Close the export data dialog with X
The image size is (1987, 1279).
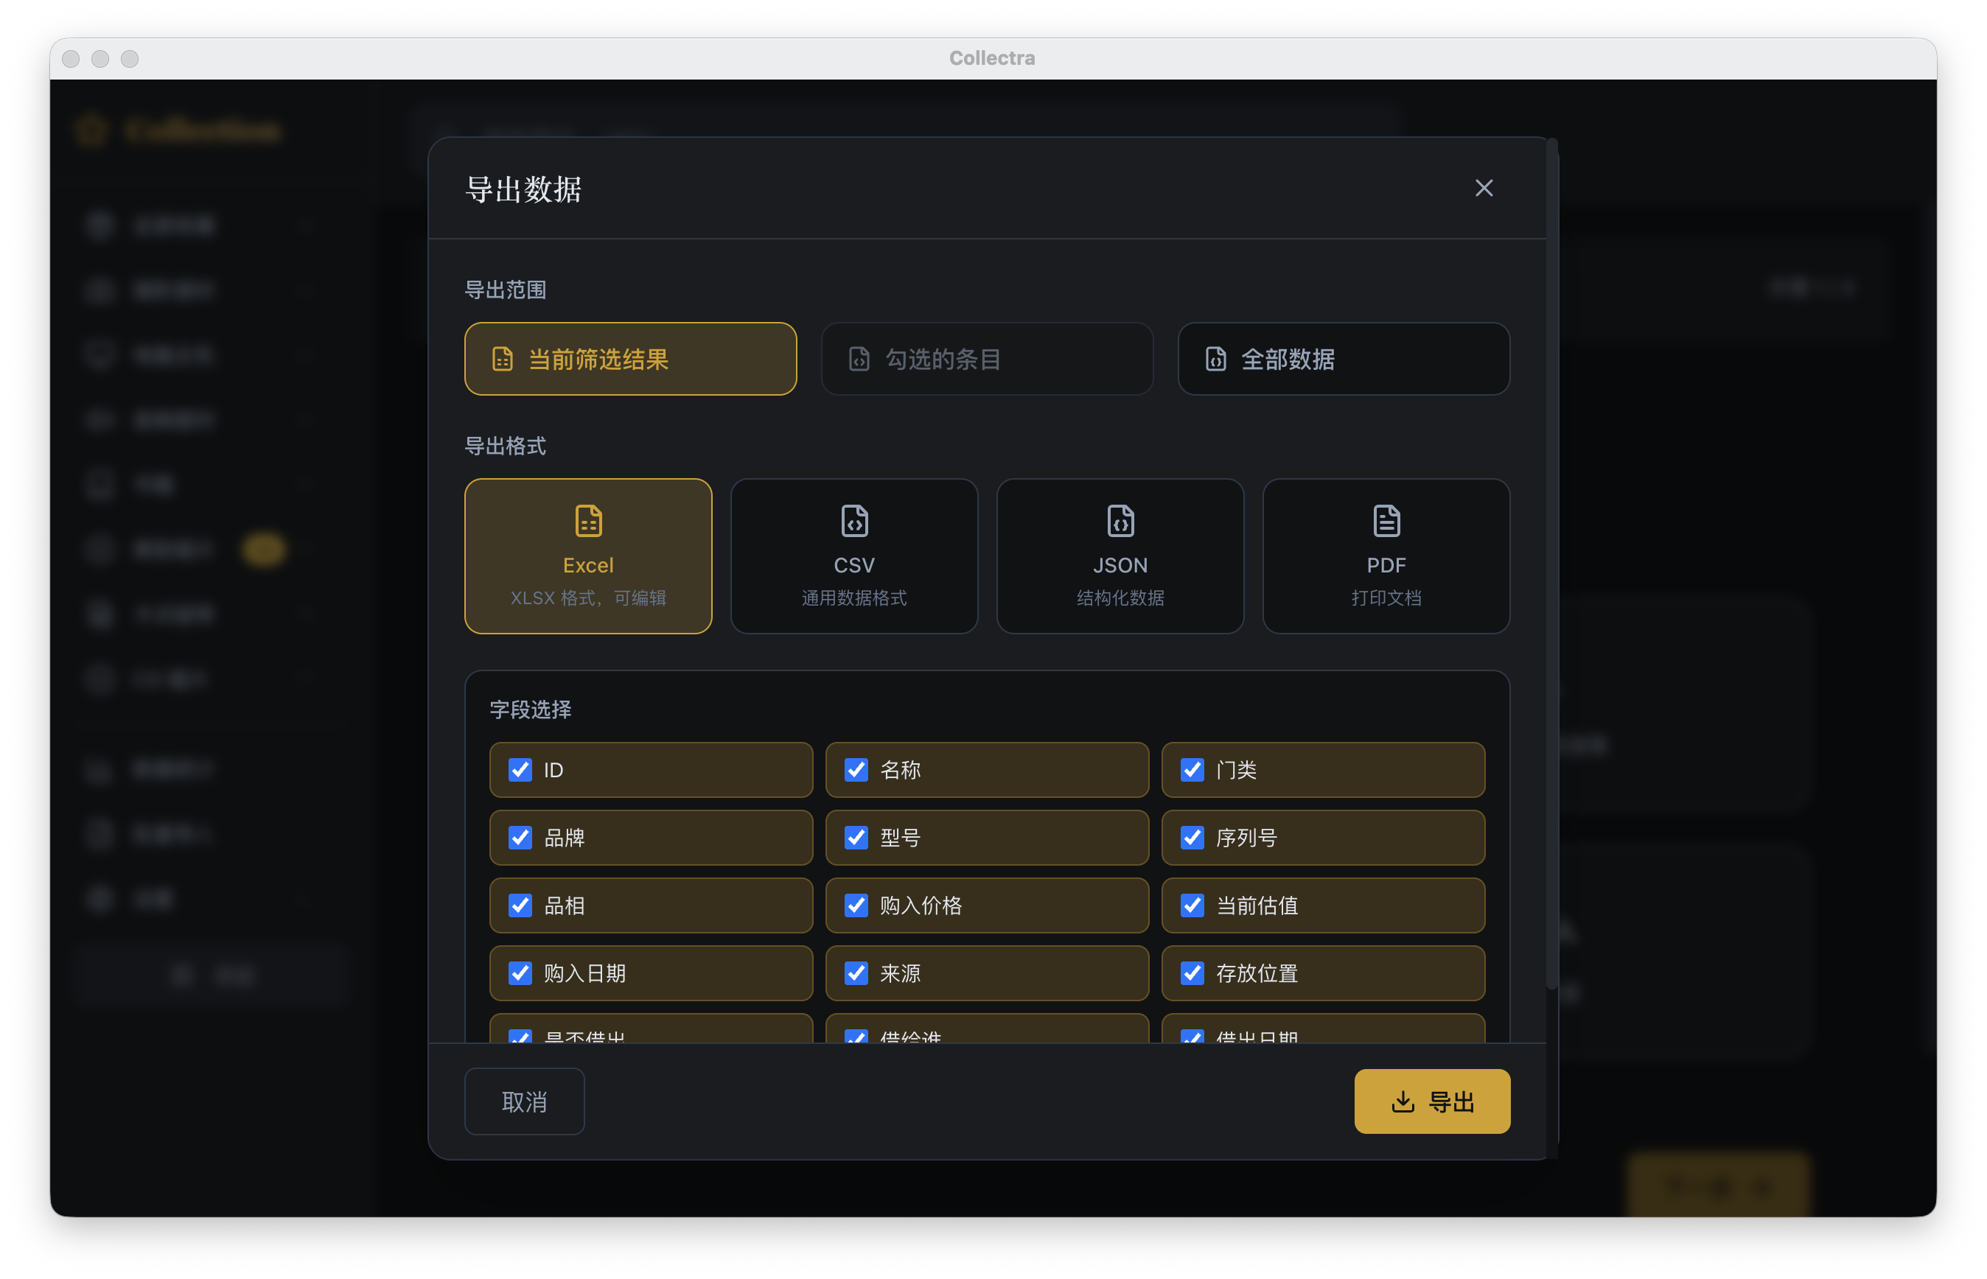1484,189
